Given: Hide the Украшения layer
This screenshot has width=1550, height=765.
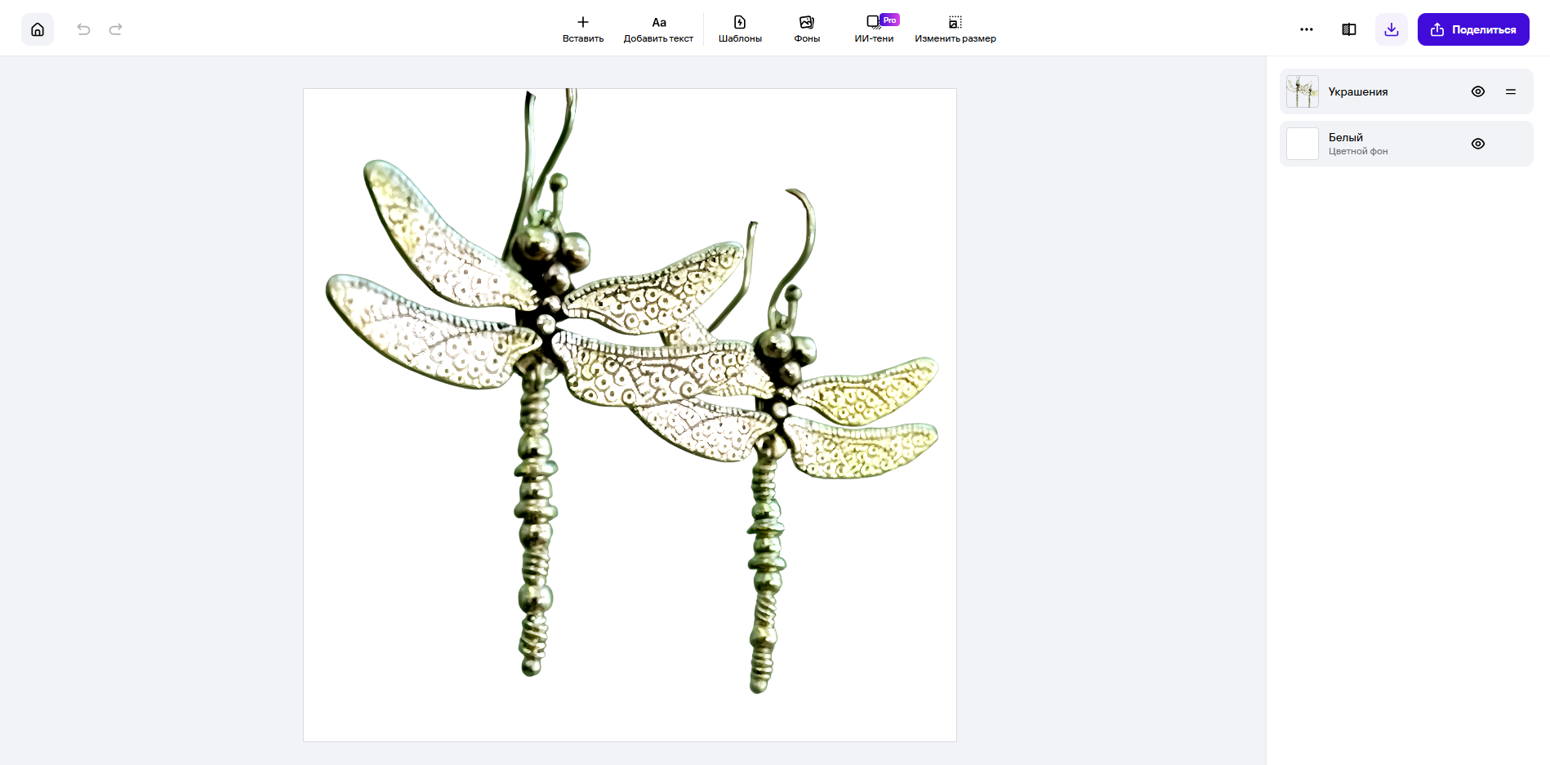Looking at the screenshot, I should coord(1478,91).
